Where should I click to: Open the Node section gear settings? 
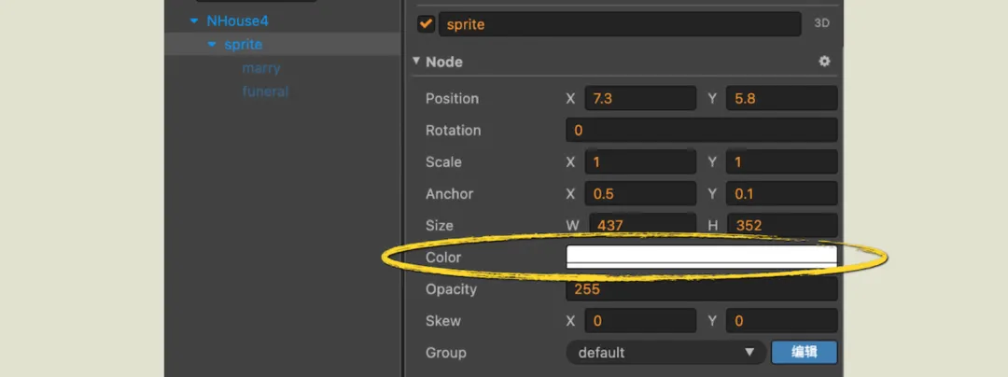824,62
